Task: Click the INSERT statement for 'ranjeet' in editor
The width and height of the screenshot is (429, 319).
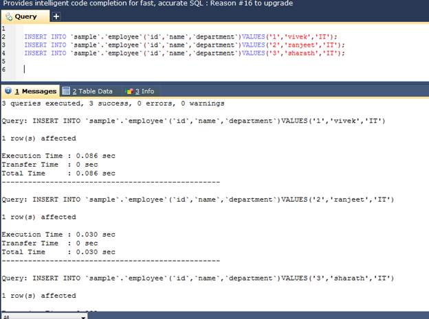Action: click(x=184, y=45)
